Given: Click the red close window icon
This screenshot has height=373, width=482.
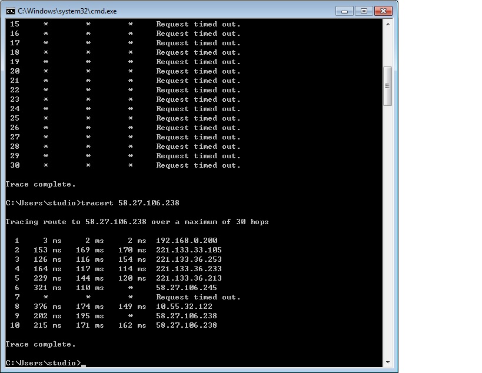Looking at the screenshot, I should (383, 11).
